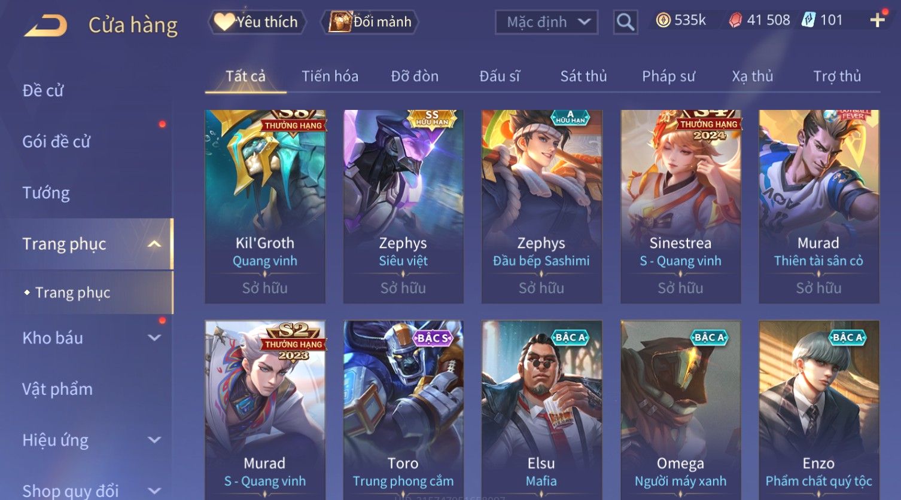
Task: Switch to the Sát thủ tab
Action: 583,76
